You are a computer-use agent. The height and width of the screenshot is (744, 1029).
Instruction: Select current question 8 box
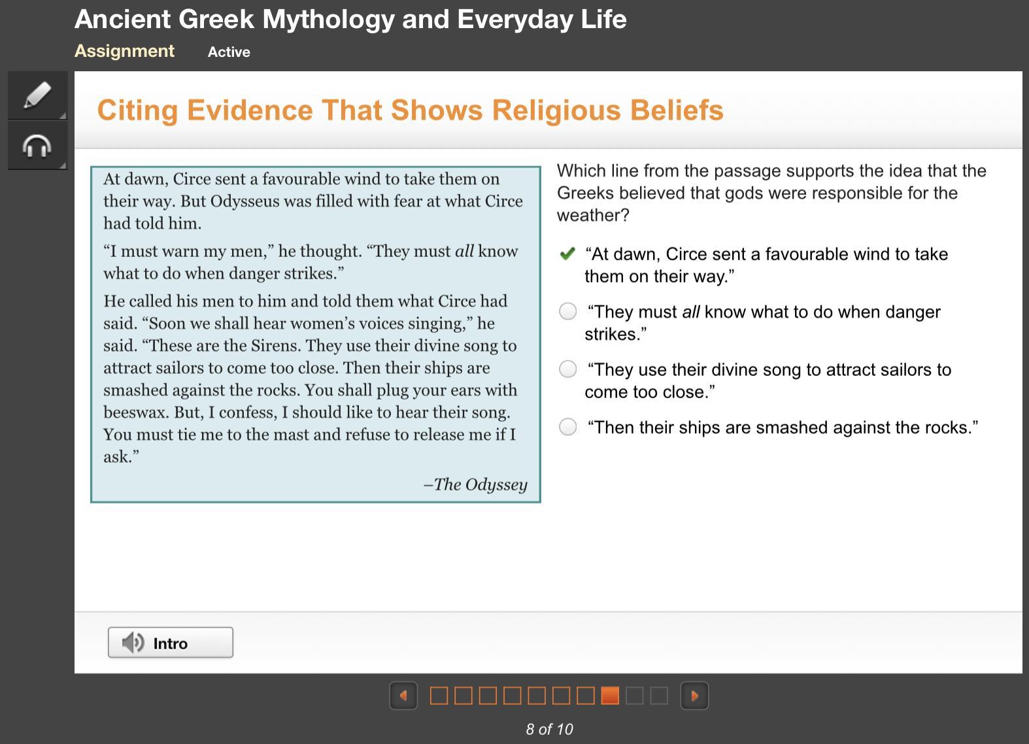pyautogui.click(x=610, y=696)
